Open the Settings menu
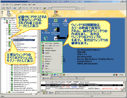127x98 pixels. pyautogui.click(x=25, y=5)
